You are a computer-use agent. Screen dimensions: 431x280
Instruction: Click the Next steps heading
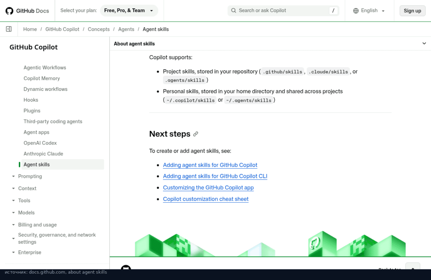170,134
